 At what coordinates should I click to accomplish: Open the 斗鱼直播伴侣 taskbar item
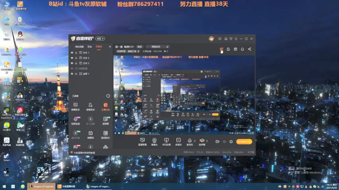coord(69,186)
